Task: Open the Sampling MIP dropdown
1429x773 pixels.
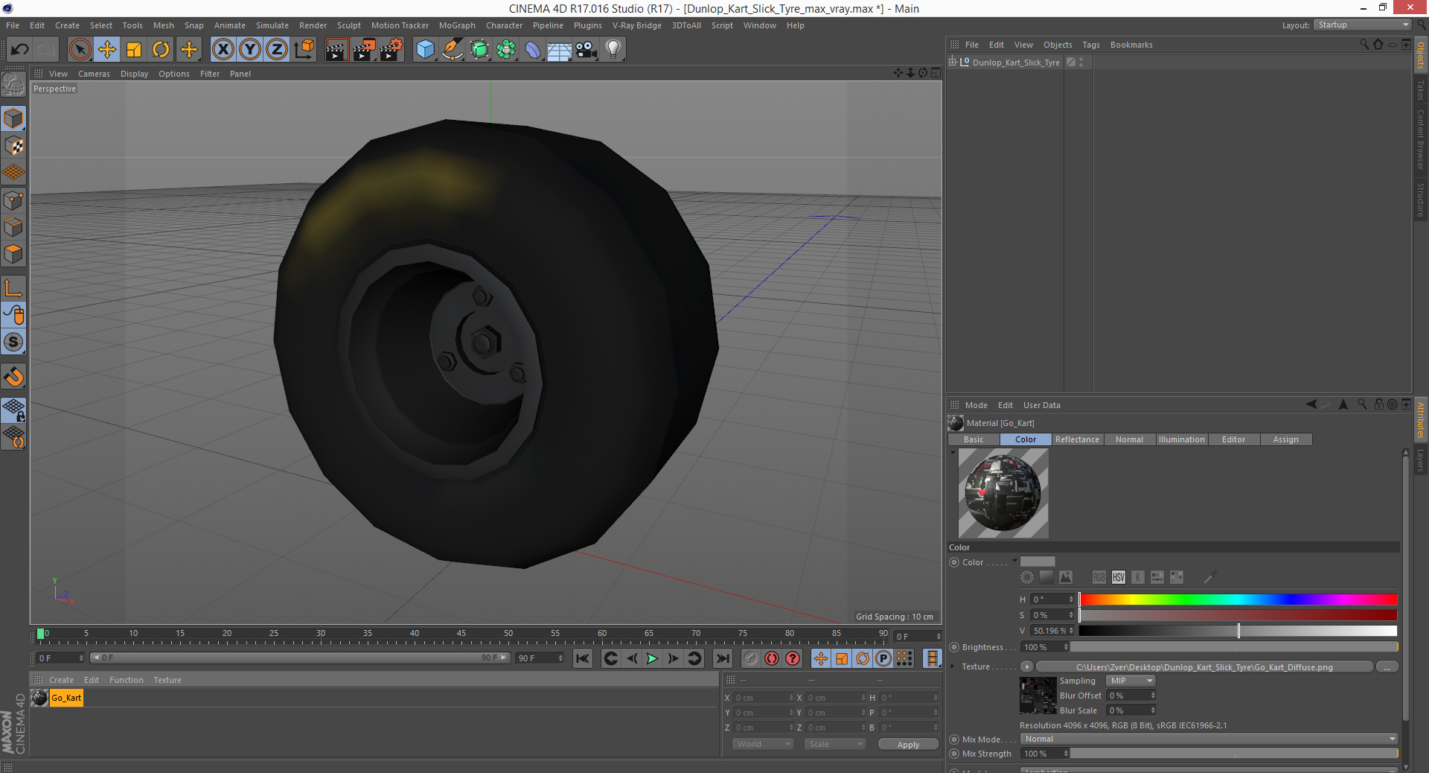Action: 1130,681
